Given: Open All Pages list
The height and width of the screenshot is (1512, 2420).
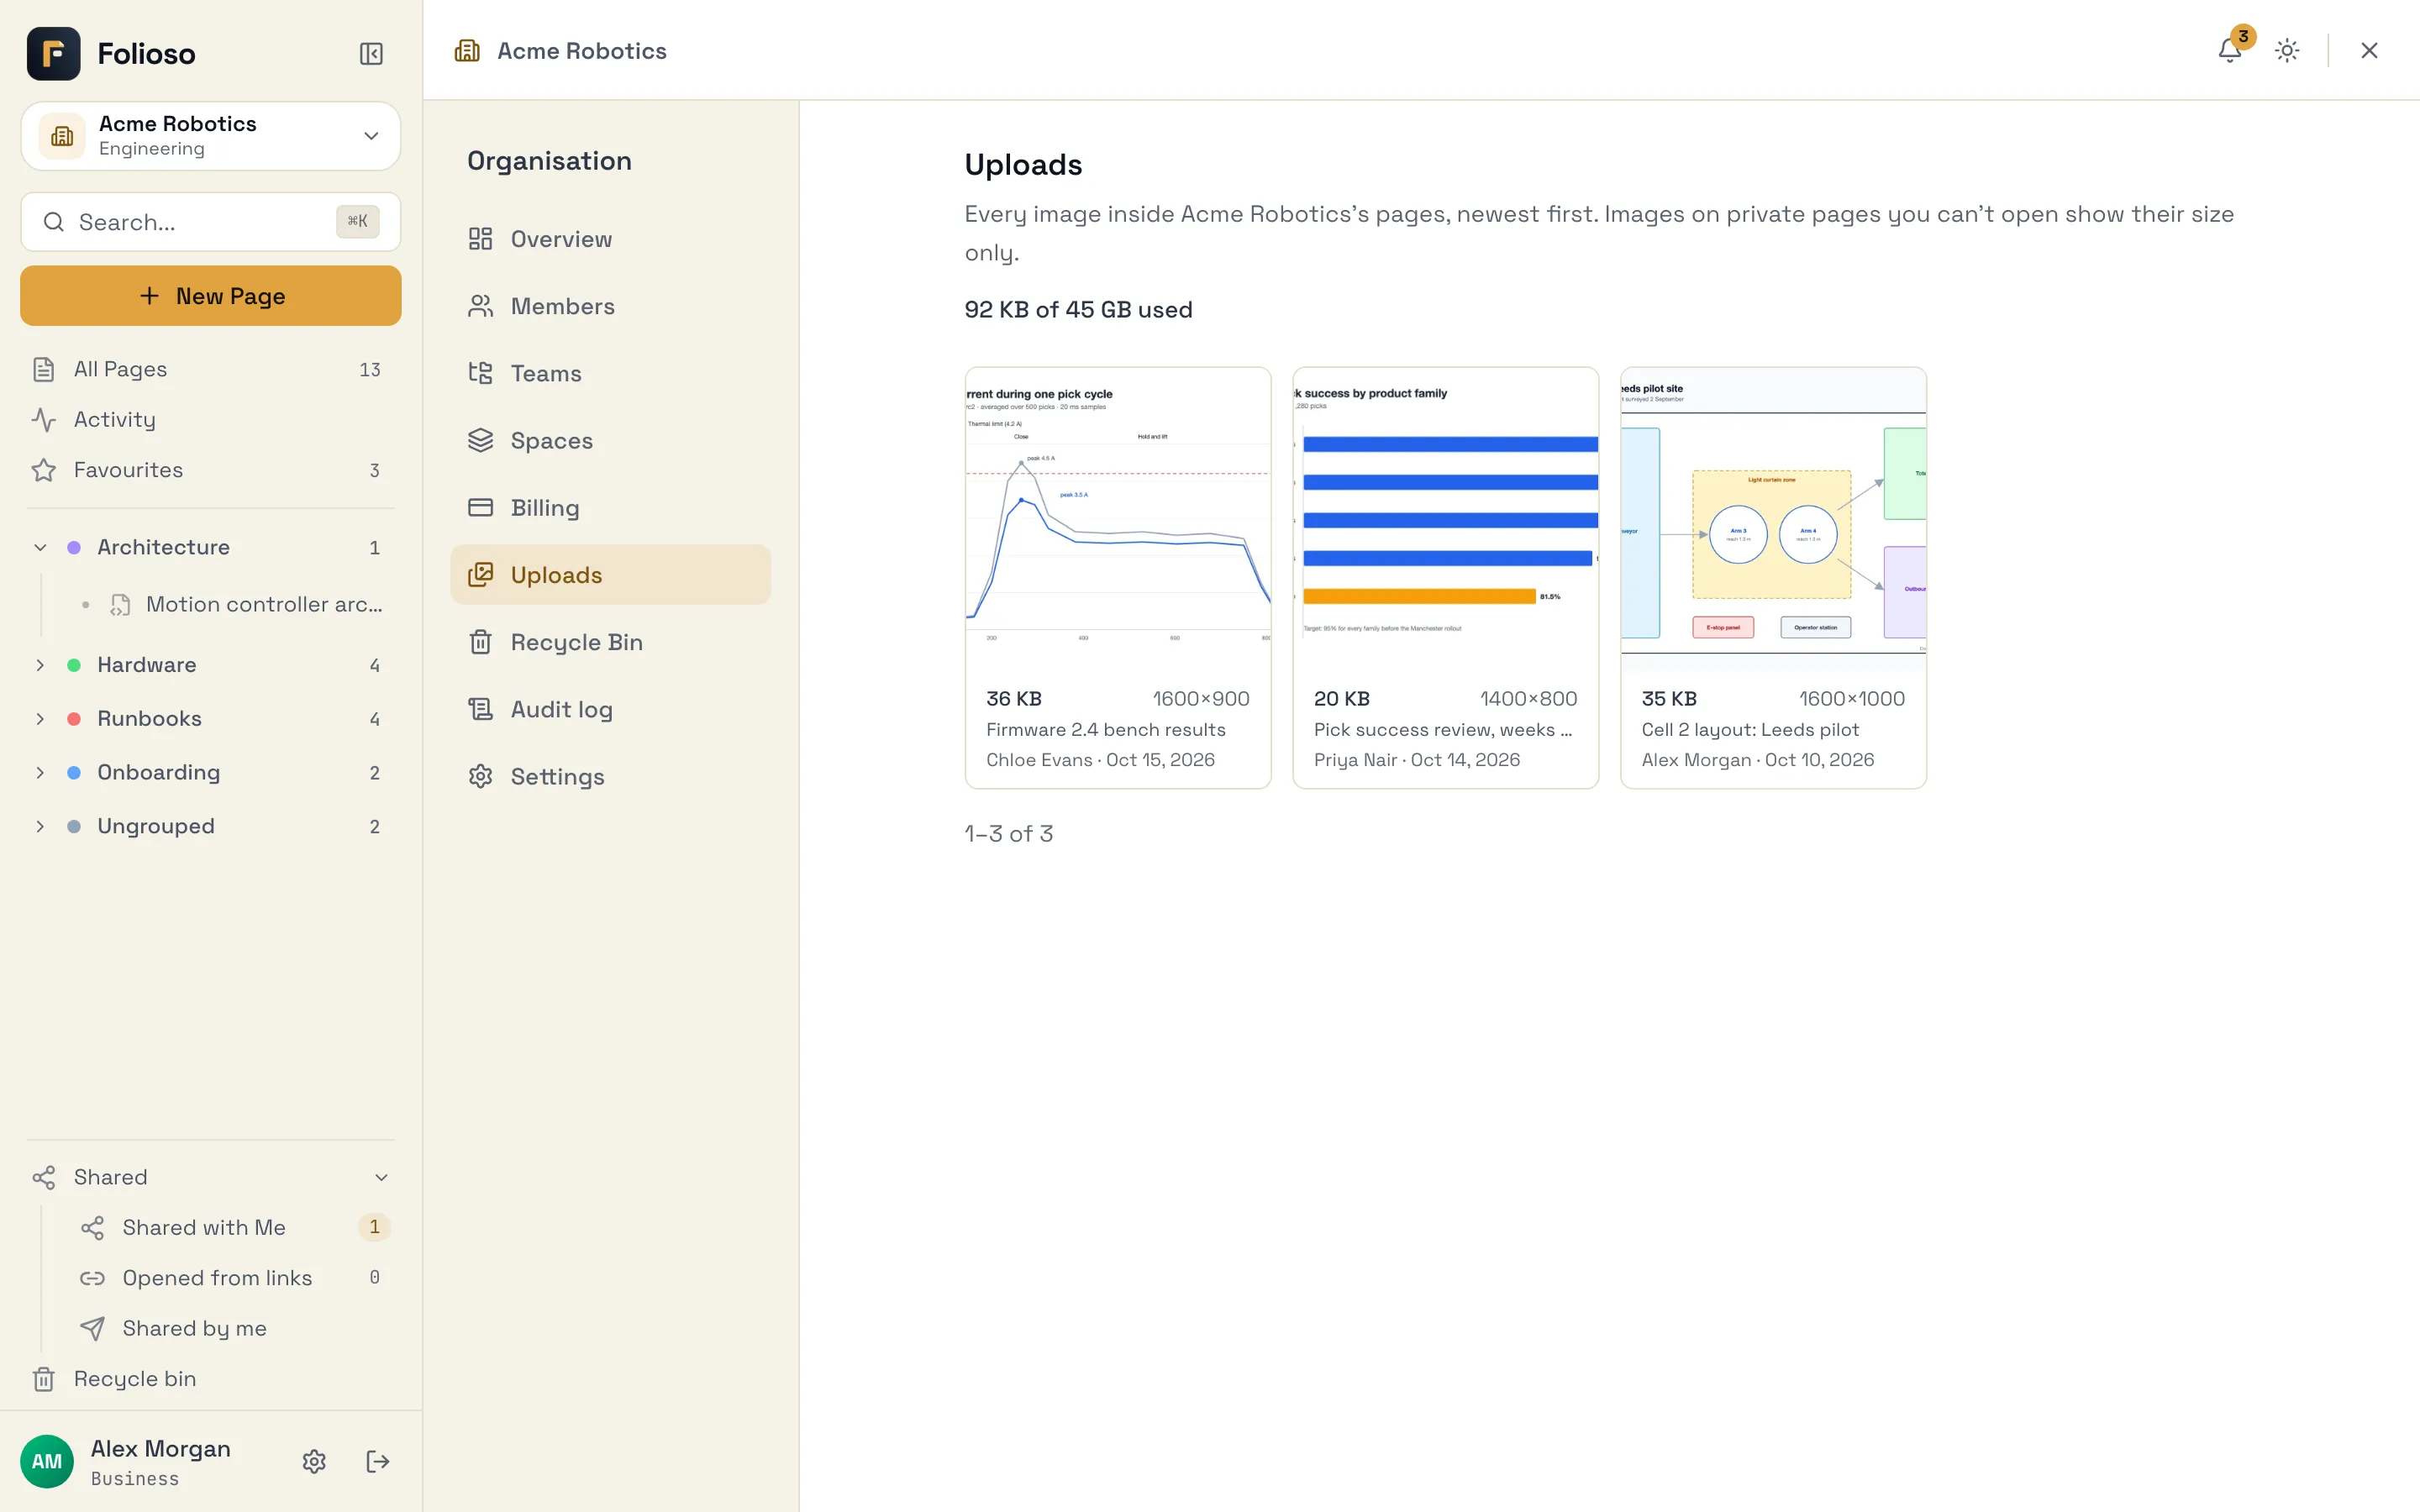Looking at the screenshot, I should click(211, 369).
